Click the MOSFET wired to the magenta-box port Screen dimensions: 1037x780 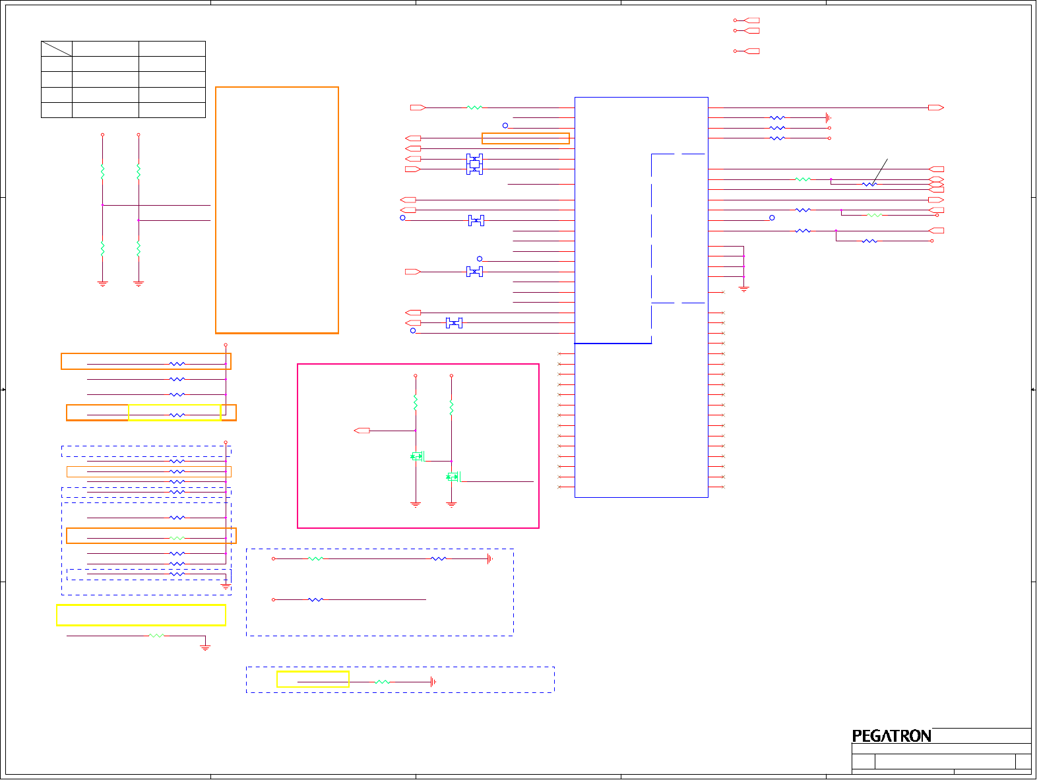coord(417,456)
